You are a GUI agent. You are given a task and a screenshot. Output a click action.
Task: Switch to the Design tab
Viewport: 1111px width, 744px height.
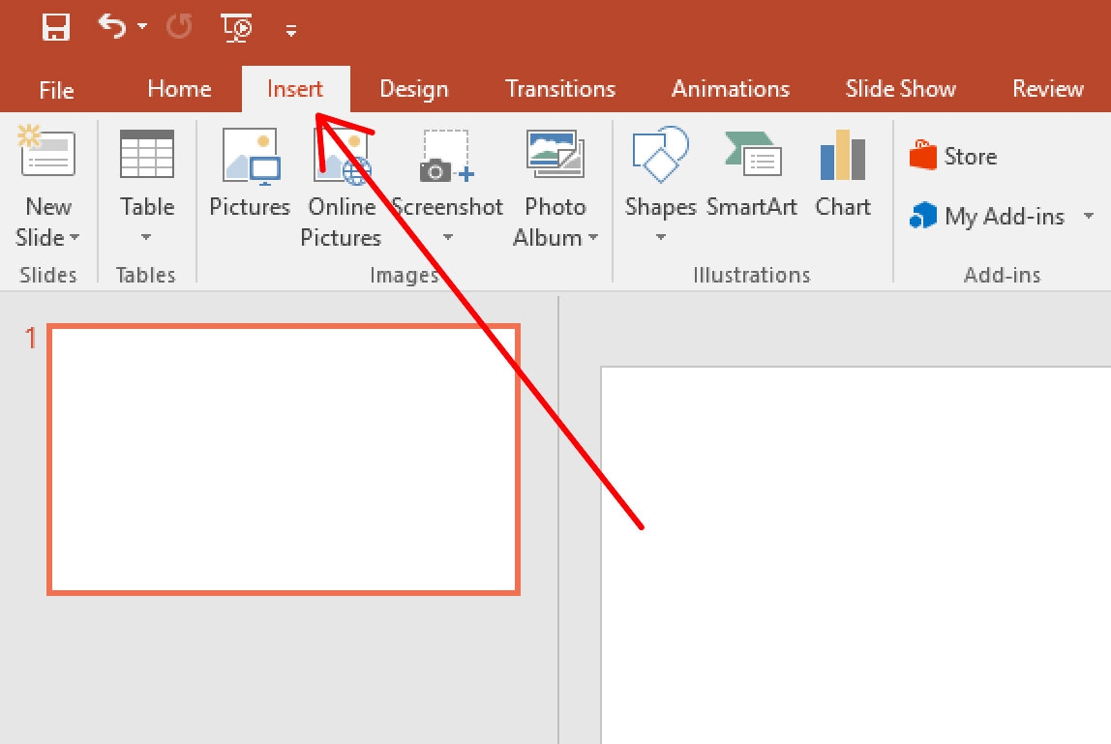pos(413,88)
